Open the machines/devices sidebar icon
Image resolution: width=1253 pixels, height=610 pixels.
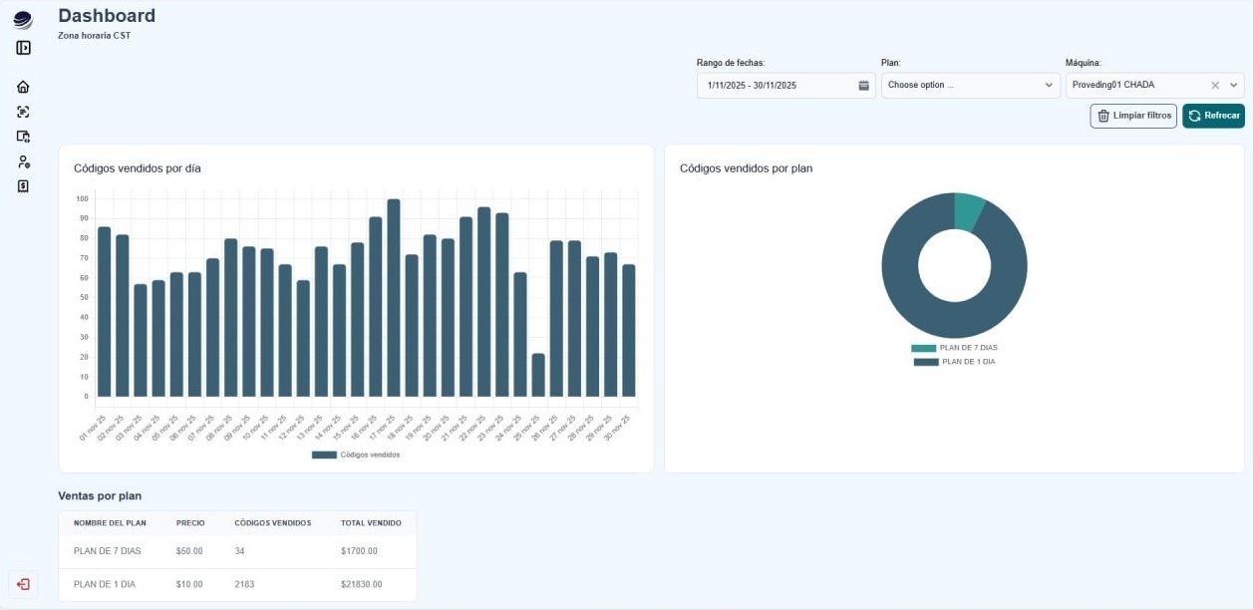(x=23, y=137)
